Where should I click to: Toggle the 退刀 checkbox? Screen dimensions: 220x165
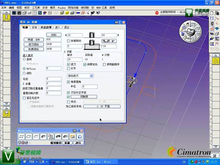pos(69,64)
